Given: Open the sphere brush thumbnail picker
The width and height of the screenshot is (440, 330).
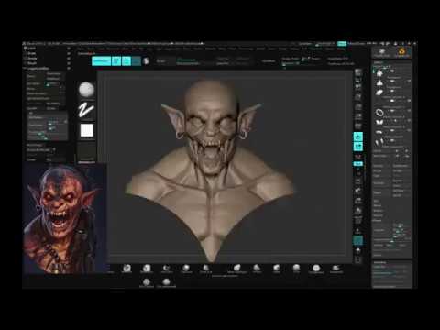Looking at the screenshot, I should (87, 90).
